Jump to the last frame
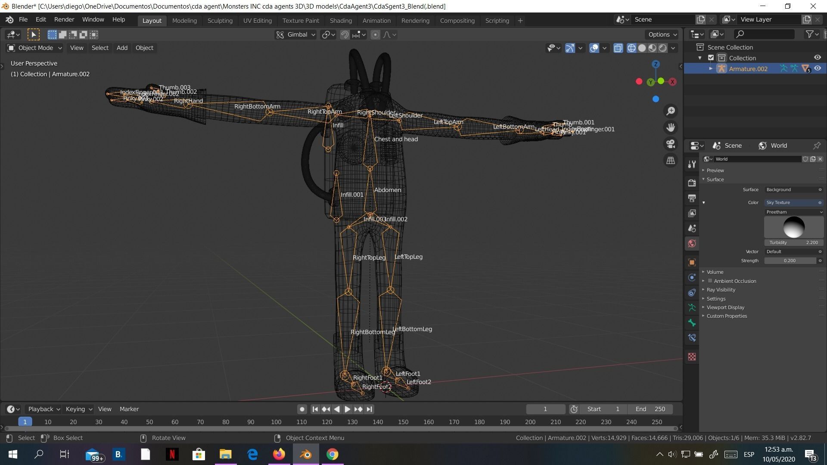The height and width of the screenshot is (465, 827). [x=369, y=409]
